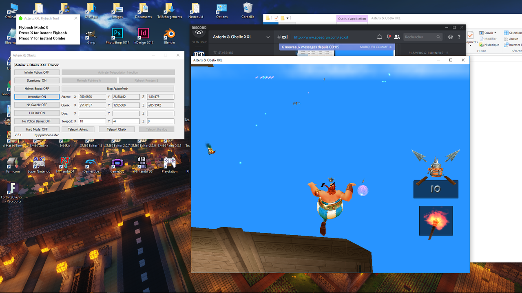Click the Teleport Asterix button

pos(78,129)
